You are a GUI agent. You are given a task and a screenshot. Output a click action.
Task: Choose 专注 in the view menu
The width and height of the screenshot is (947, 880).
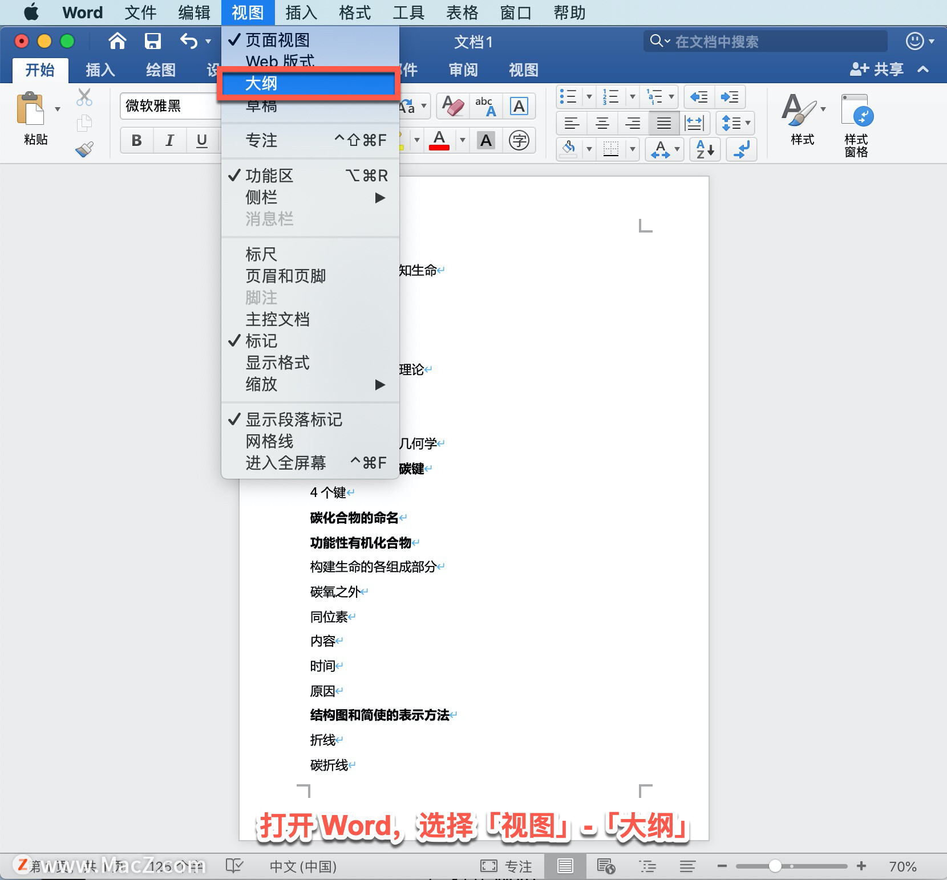(x=310, y=140)
